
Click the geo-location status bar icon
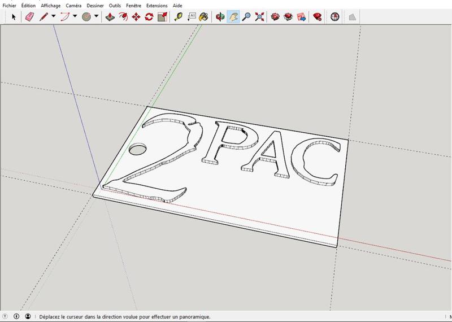(x=5, y=316)
